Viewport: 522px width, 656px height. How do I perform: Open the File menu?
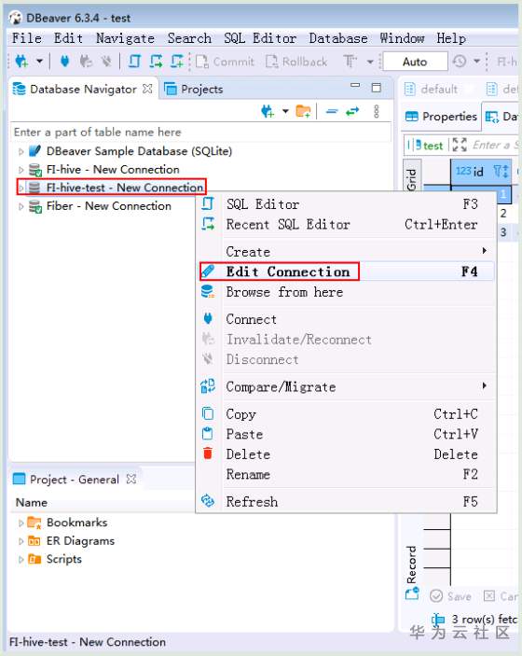click(27, 38)
